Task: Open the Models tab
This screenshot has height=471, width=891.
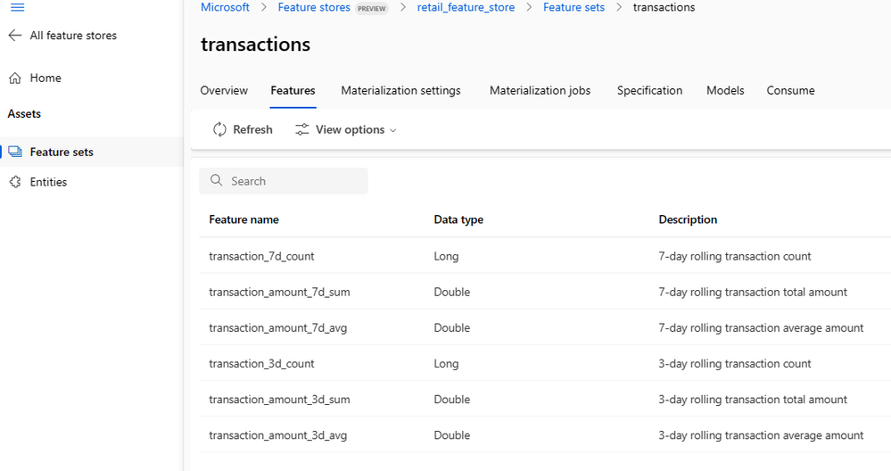Action: coord(725,90)
